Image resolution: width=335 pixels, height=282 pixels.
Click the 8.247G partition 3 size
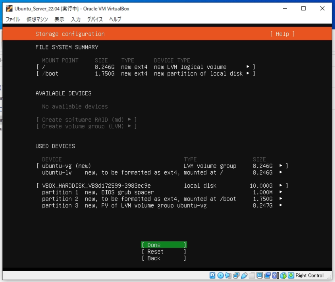coord(263,206)
